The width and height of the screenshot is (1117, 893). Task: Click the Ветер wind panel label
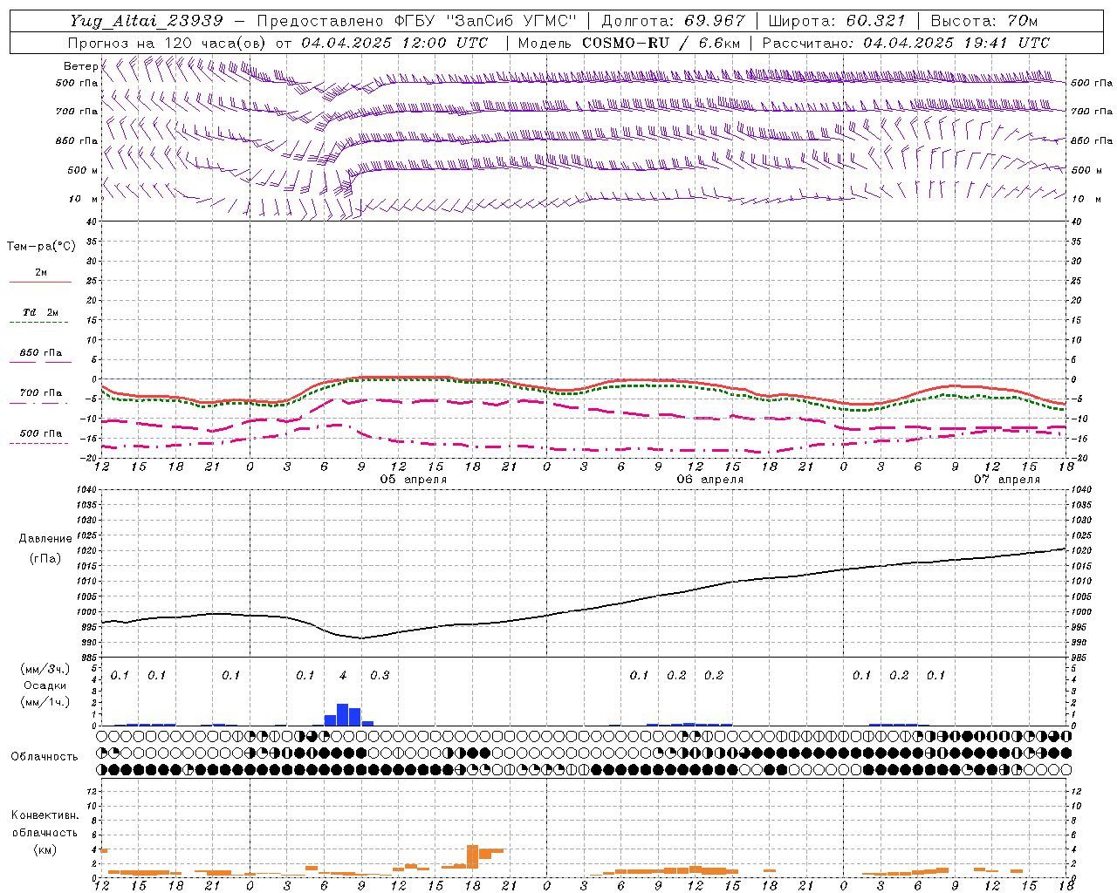click(80, 66)
